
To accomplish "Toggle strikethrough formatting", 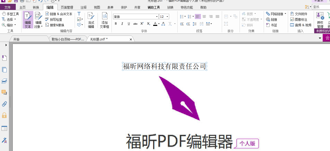I will [135, 24].
